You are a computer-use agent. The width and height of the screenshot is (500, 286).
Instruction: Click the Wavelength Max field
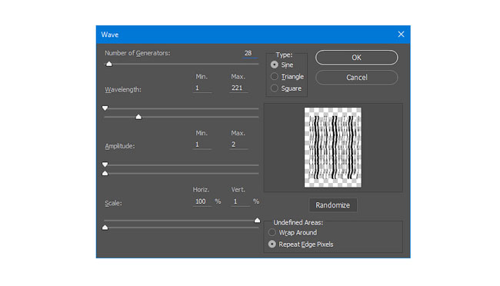click(x=238, y=88)
